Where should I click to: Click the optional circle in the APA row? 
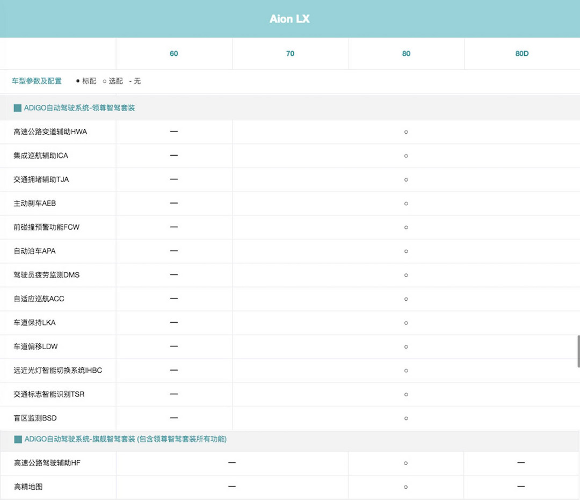[406, 251]
